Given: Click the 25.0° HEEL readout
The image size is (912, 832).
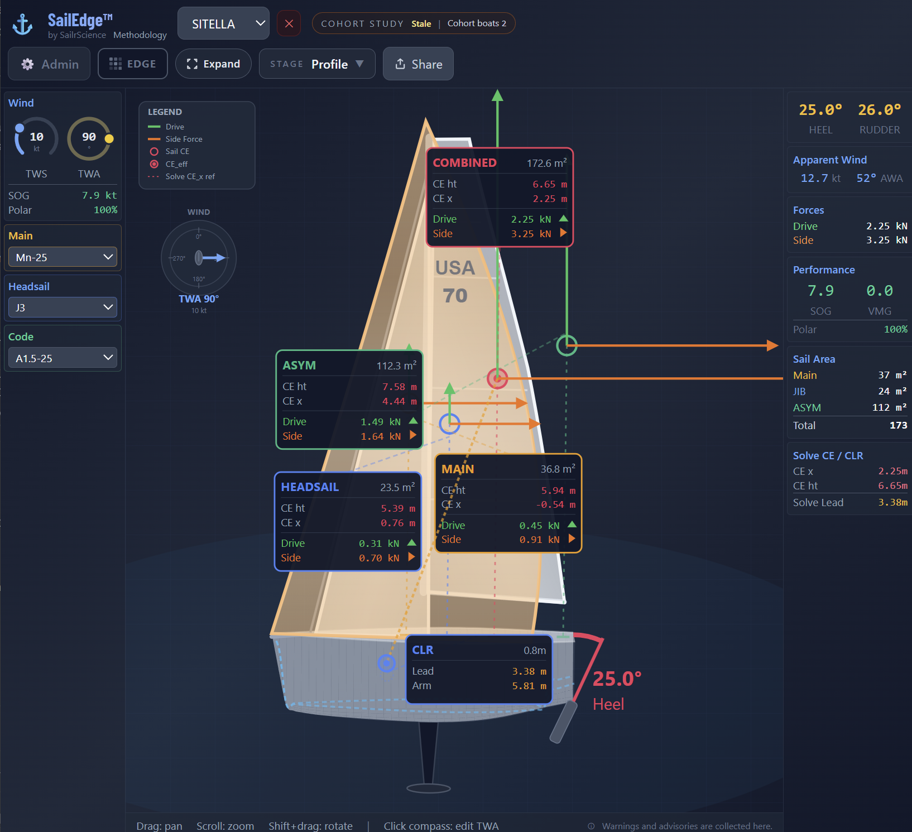Looking at the screenshot, I should pos(820,109).
